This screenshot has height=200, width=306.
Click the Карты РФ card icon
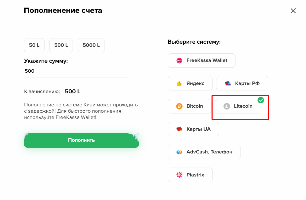click(228, 83)
